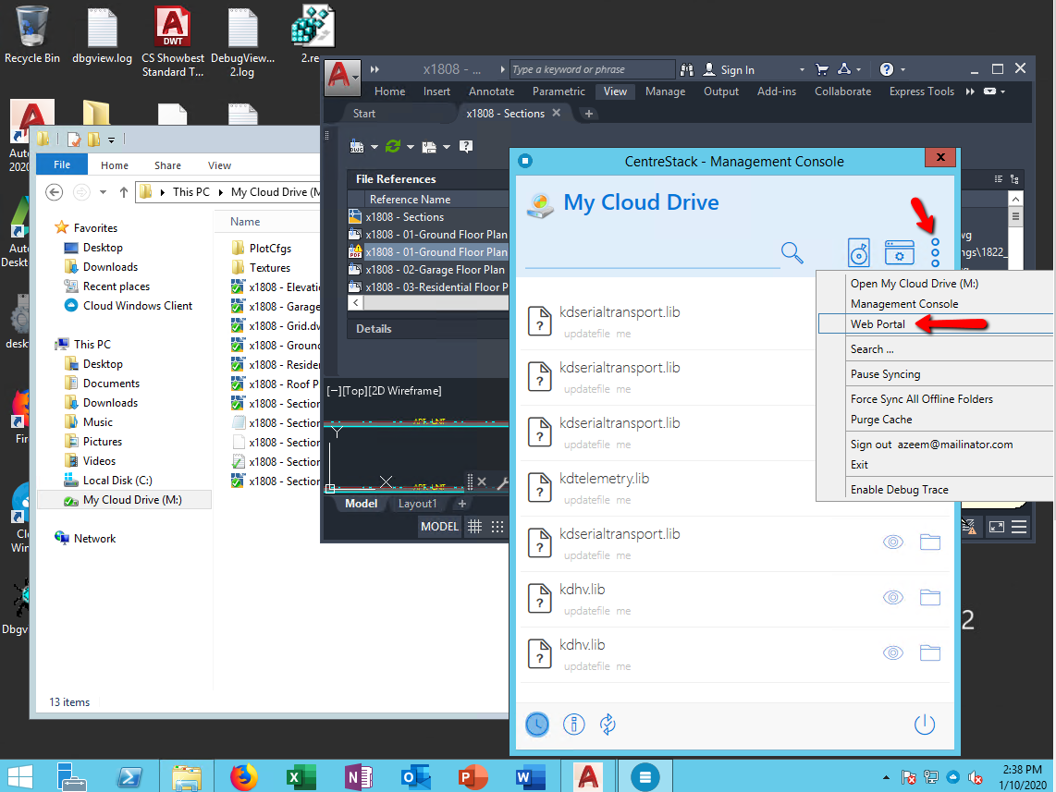
Task: Expand the Quick Access toolbar arrows in AutoCAD
Action: [x=375, y=69]
